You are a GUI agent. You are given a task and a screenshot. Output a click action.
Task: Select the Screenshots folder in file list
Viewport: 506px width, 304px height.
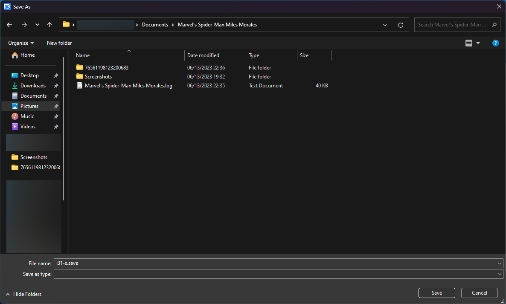tap(98, 77)
